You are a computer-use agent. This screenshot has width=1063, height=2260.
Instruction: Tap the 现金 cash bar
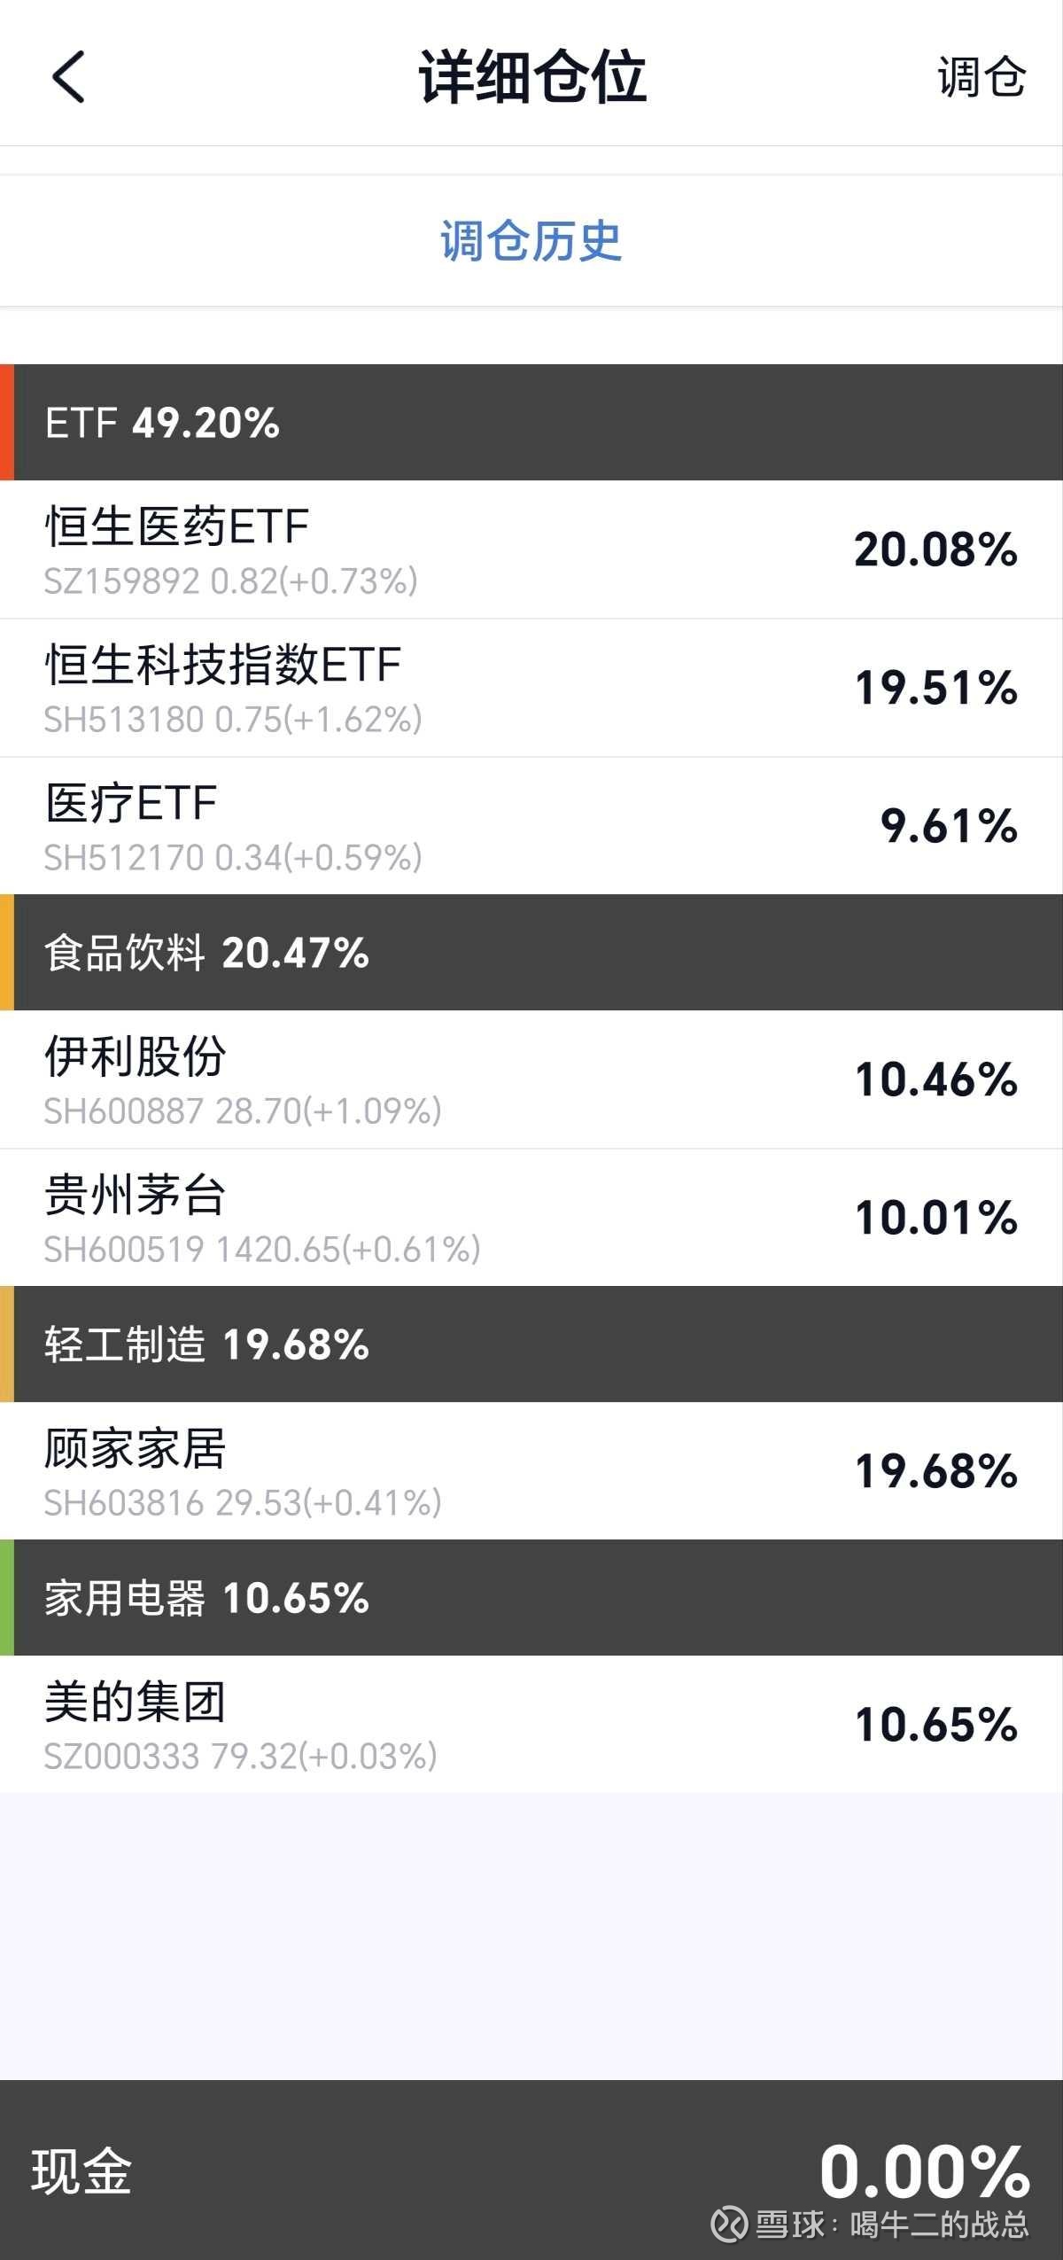coord(531,2170)
